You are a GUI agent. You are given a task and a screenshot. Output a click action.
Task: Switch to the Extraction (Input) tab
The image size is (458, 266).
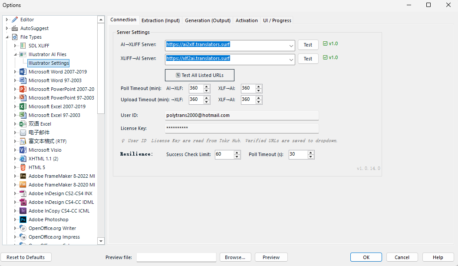pyautogui.click(x=160, y=20)
